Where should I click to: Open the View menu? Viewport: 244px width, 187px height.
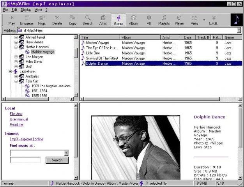(x=38, y=10)
